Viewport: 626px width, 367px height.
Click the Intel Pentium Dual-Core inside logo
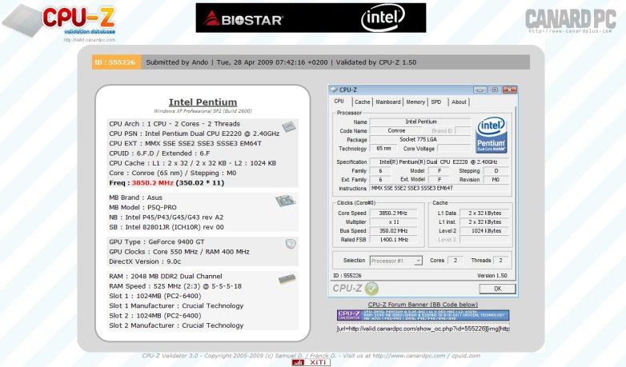492,135
